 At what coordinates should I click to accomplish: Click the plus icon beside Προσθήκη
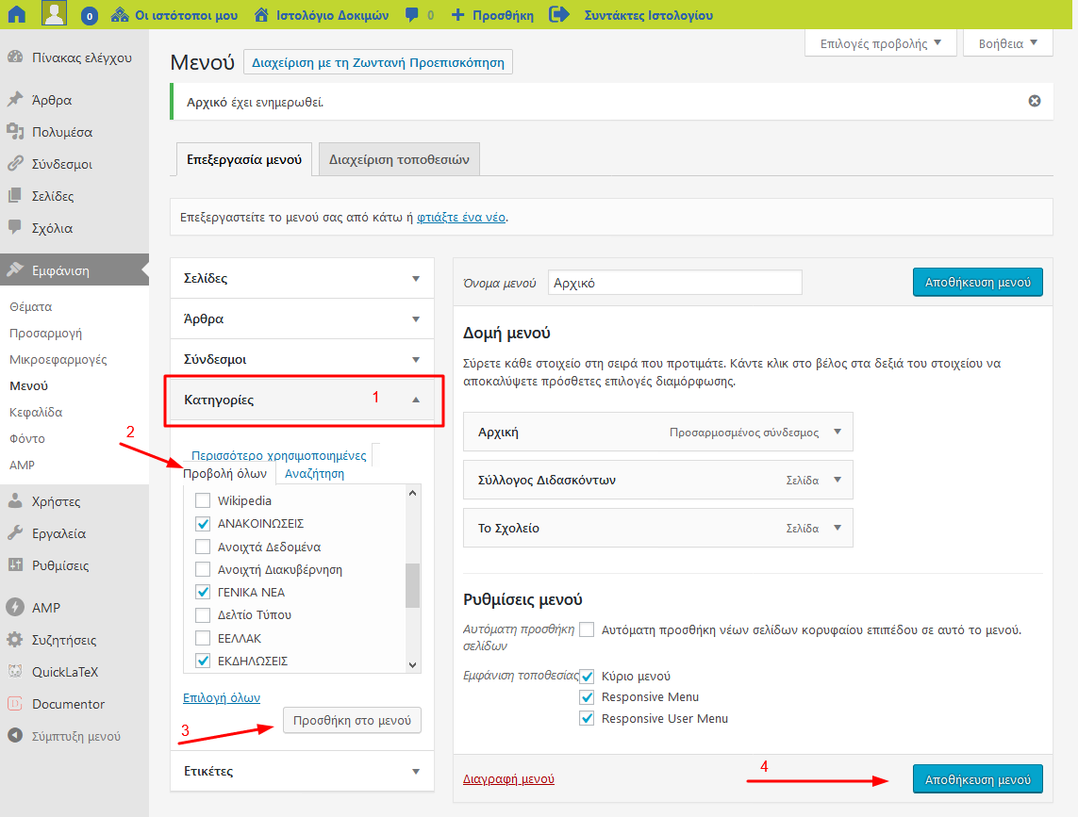click(457, 15)
